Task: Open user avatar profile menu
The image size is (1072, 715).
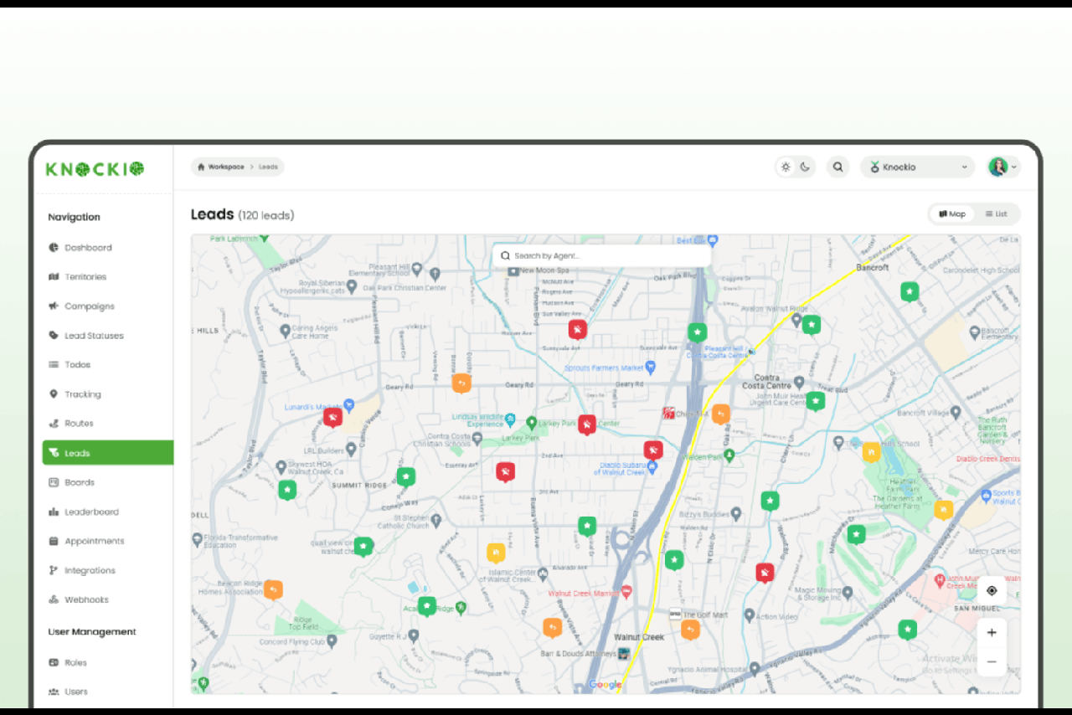Action: tap(1003, 167)
